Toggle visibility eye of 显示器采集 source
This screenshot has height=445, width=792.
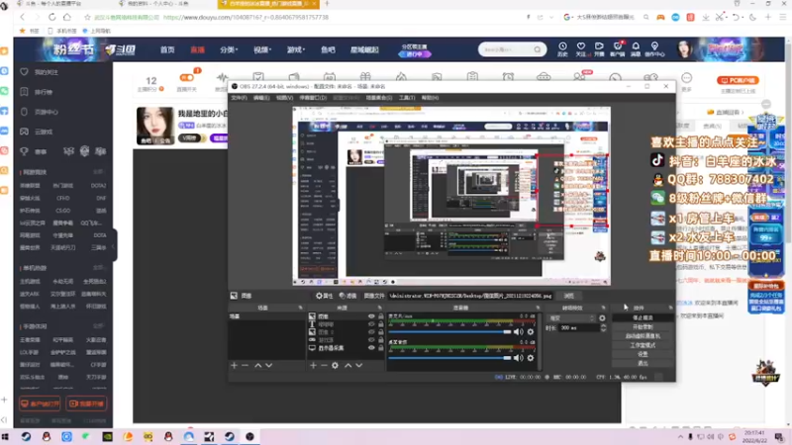point(371,348)
